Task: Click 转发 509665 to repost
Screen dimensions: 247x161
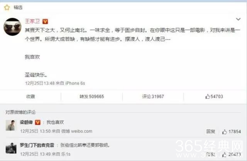Action: pos(92,97)
